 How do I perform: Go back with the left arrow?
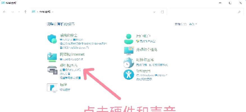tap(4, 12)
